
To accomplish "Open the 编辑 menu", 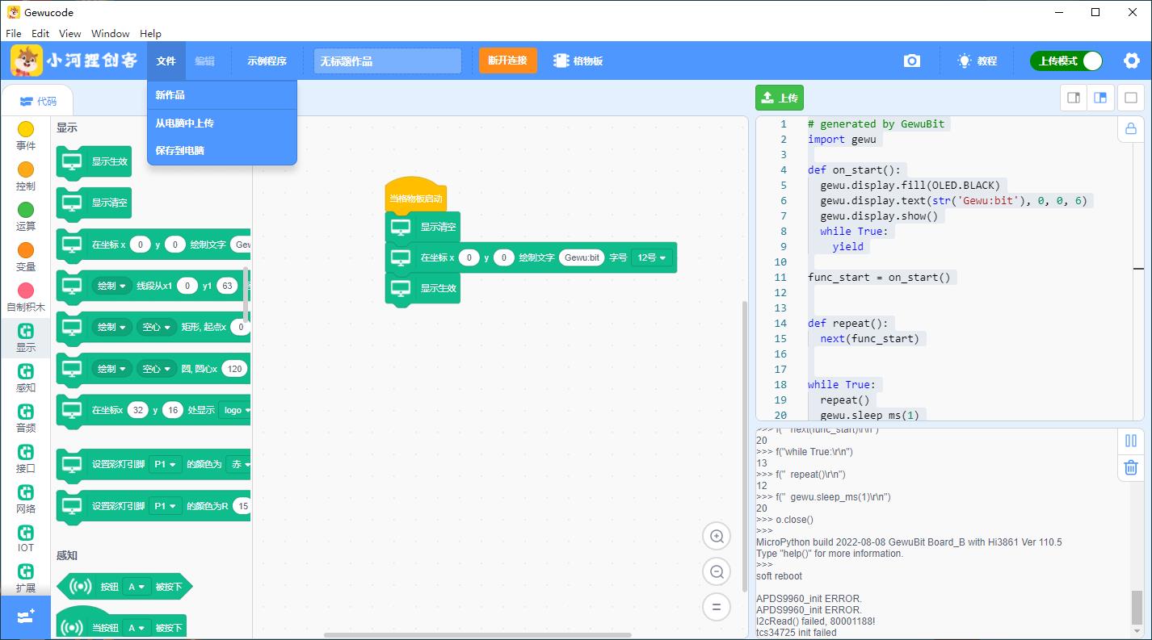I will (204, 61).
